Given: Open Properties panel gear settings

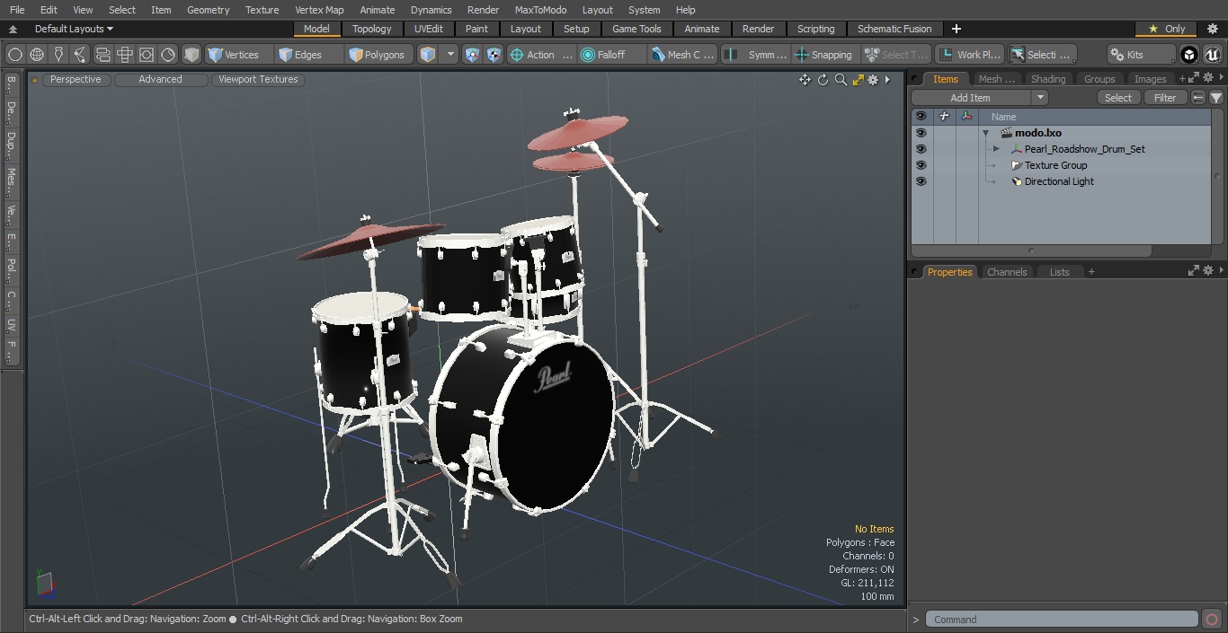Looking at the screenshot, I should pos(1209,271).
